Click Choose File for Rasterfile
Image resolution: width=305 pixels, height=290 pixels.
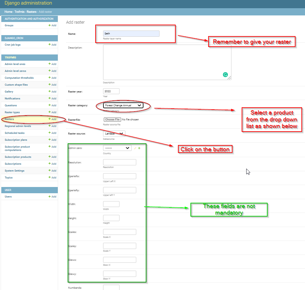coord(112,119)
